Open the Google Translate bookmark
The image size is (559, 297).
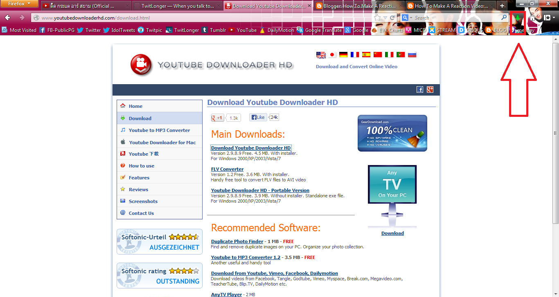pyautogui.click(x=320, y=30)
